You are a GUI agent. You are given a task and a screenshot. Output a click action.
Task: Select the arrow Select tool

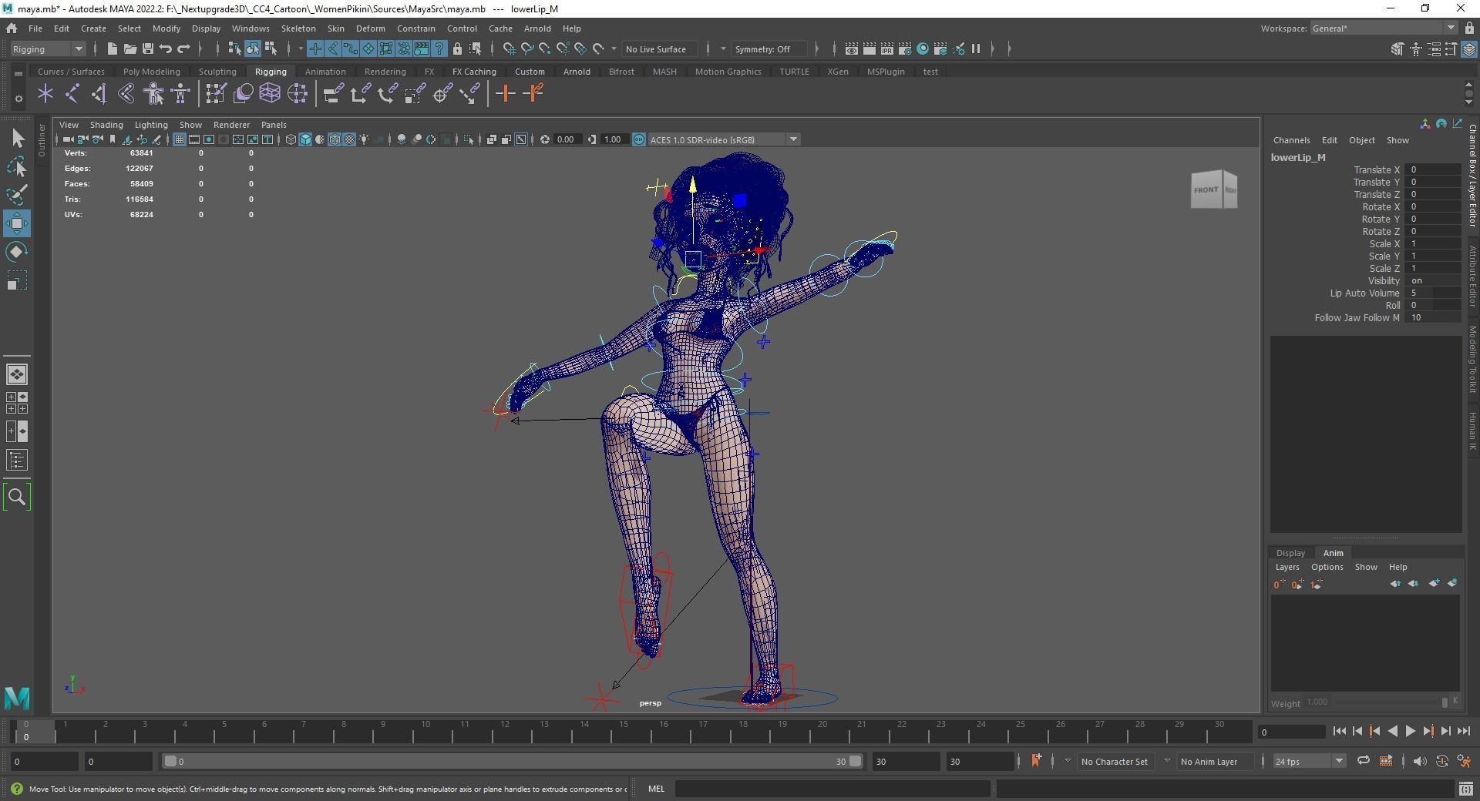[17, 139]
